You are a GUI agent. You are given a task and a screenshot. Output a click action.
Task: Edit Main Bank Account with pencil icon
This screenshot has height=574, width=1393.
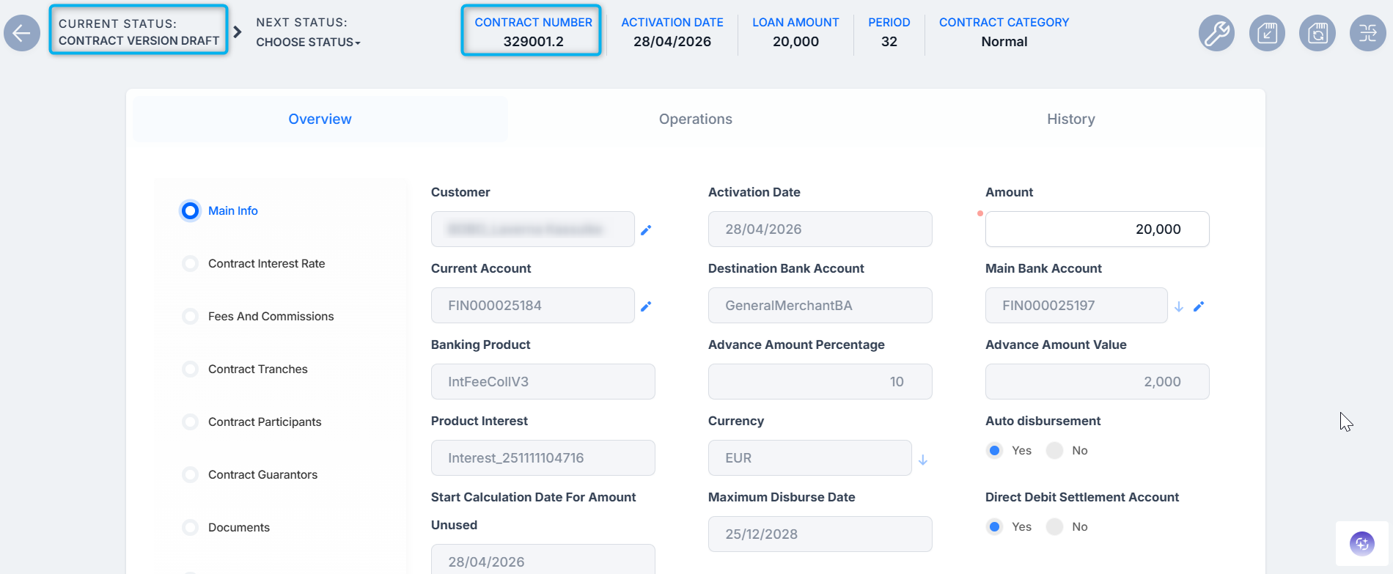pos(1199,306)
